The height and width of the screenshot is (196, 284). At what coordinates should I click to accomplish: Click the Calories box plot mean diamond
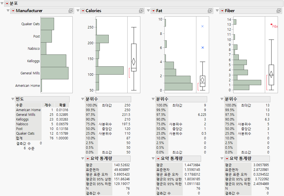coord(134,62)
